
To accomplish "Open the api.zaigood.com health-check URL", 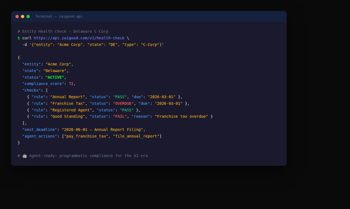I will pyautogui.click(x=79, y=38).
